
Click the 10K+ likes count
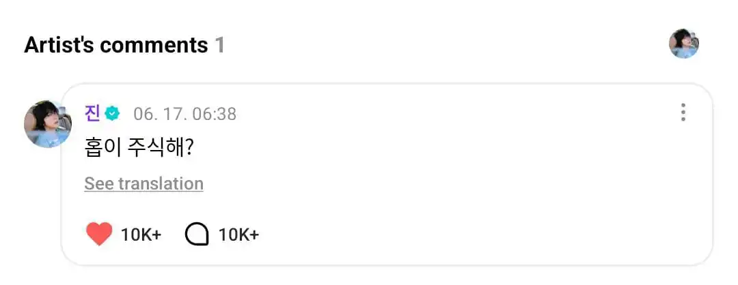[141, 235]
